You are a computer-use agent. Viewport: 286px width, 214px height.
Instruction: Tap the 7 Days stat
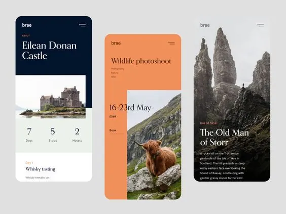pos(29,135)
